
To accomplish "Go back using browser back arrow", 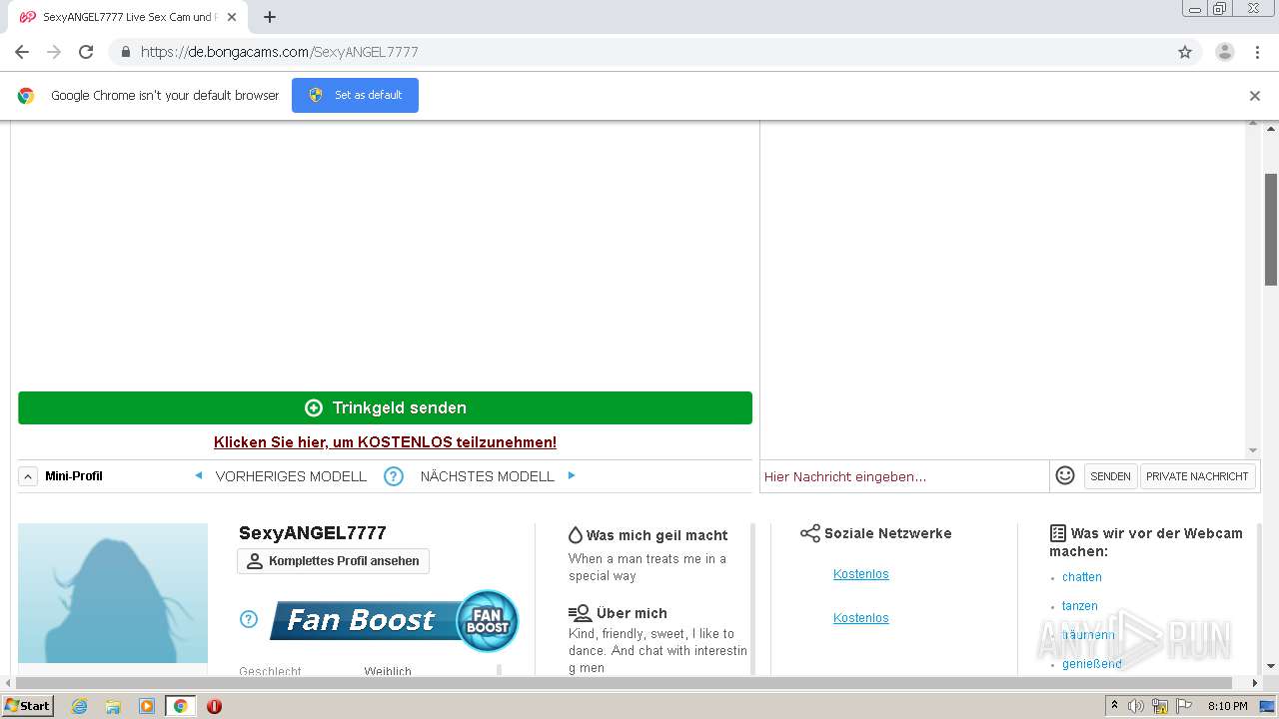I will (22, 52).
